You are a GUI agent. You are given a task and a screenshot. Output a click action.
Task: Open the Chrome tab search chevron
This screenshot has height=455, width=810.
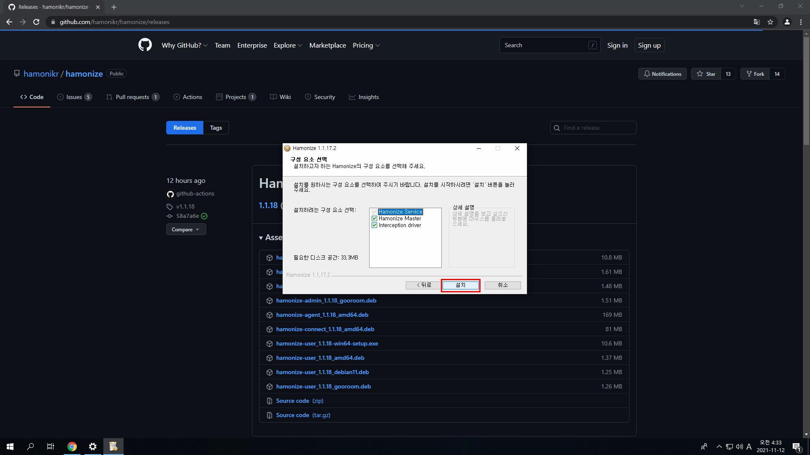(x=742, y=6)
